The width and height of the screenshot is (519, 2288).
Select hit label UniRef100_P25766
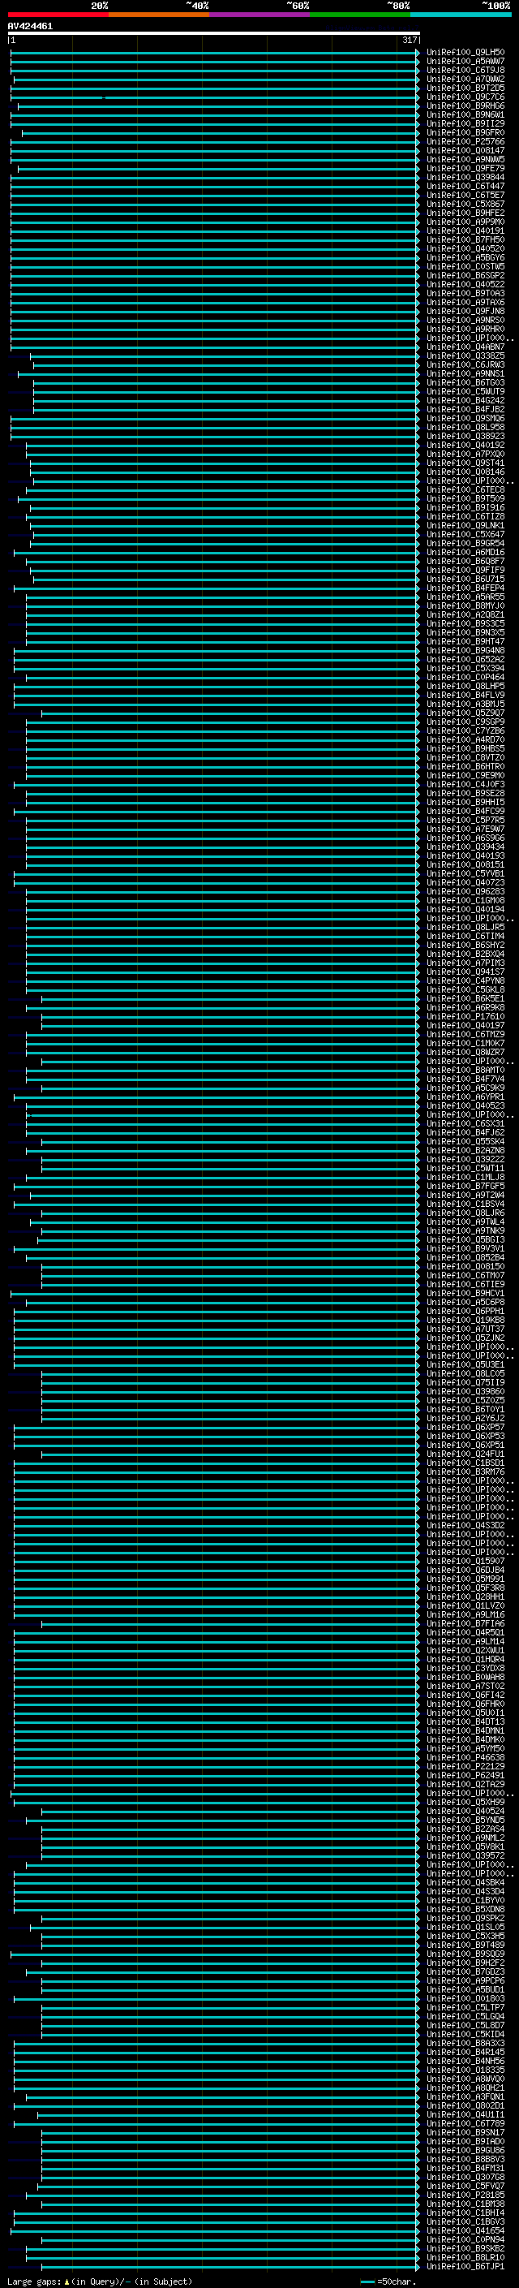point(465,141)
